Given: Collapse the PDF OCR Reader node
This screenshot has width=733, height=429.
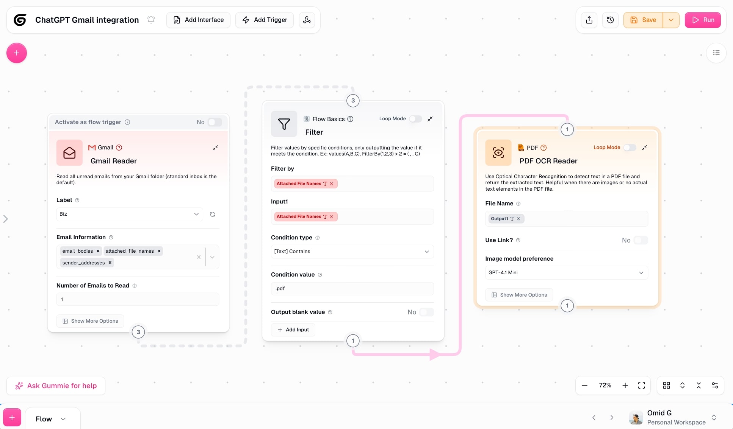Looking at the screenshot, I should (x=644, y=148).
